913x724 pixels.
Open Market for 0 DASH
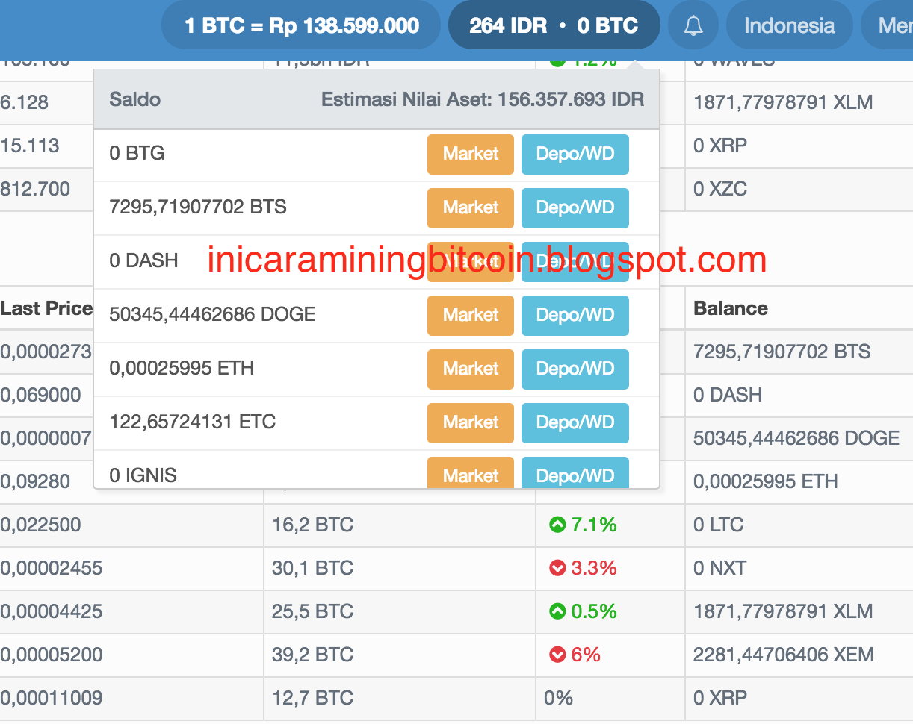pos(470,261)
